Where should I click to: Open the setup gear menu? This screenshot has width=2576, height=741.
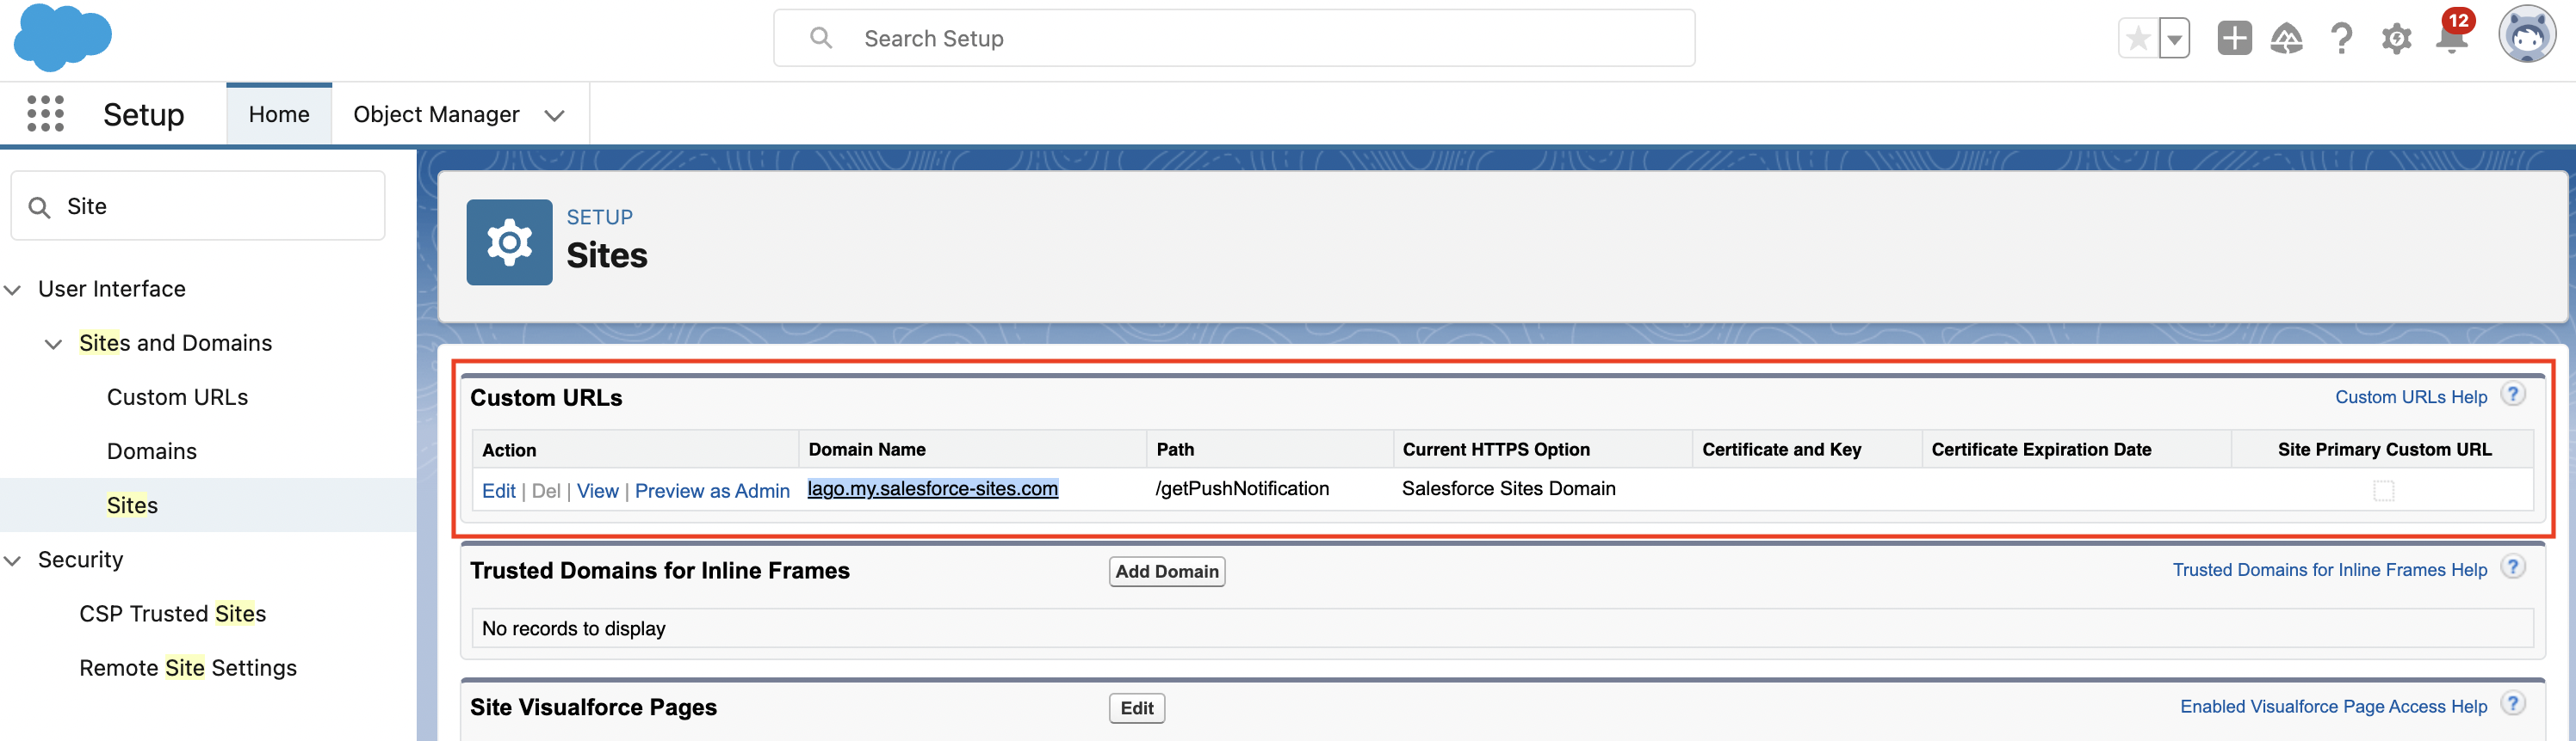pos(2396,39)
